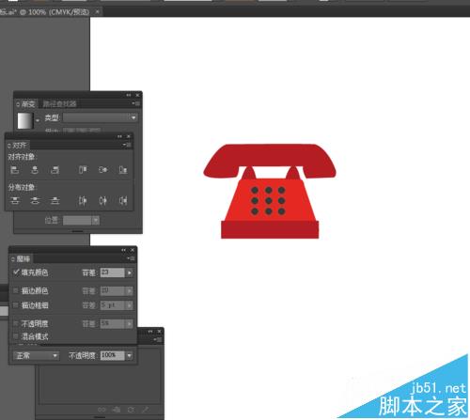470x420 pixels.
Task: Click the 描边颜色 tolerance value field
Action: click(x=113, y=291)
